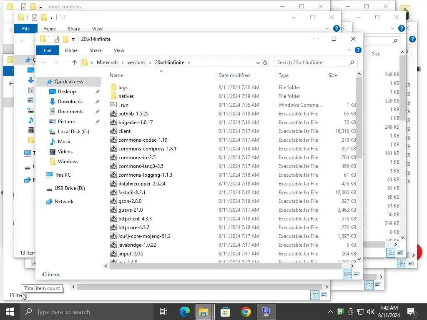This screenshot has height=320, width=427.
Task: Switch to Details view in 20w14infinite window
Action: point(347,274)
